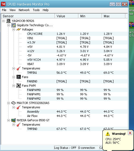The width and height of the screenshot is (134, 151).
Task: Click the yellow warning triangle icon
Action: pyautogui.click(x=108, y=134)
